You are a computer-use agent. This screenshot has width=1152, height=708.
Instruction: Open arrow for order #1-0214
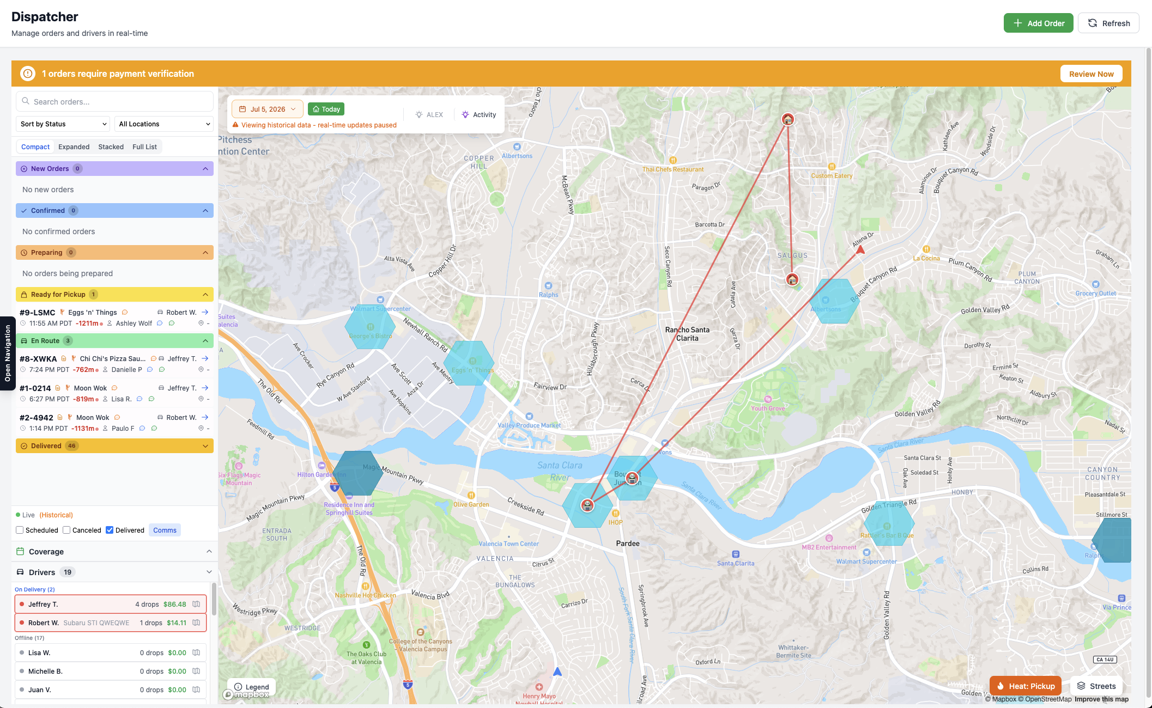[x=205, y=388]
